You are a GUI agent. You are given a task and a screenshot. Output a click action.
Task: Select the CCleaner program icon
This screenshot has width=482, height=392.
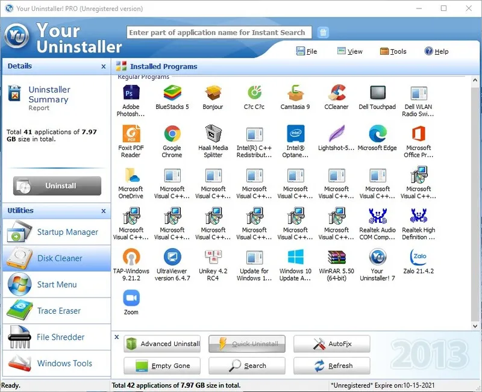(337, 93)
